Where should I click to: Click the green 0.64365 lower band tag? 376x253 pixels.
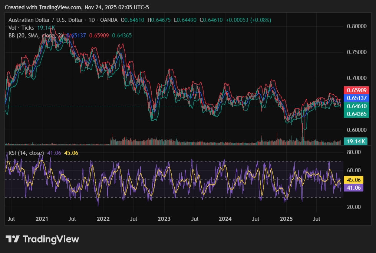[356, 114]
